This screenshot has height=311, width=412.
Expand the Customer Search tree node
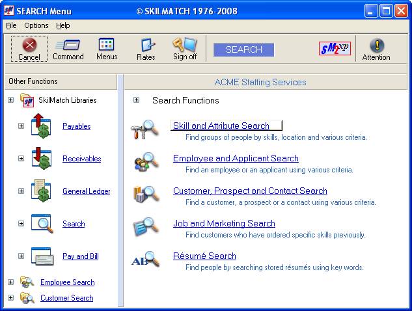(x=10, y=297)
